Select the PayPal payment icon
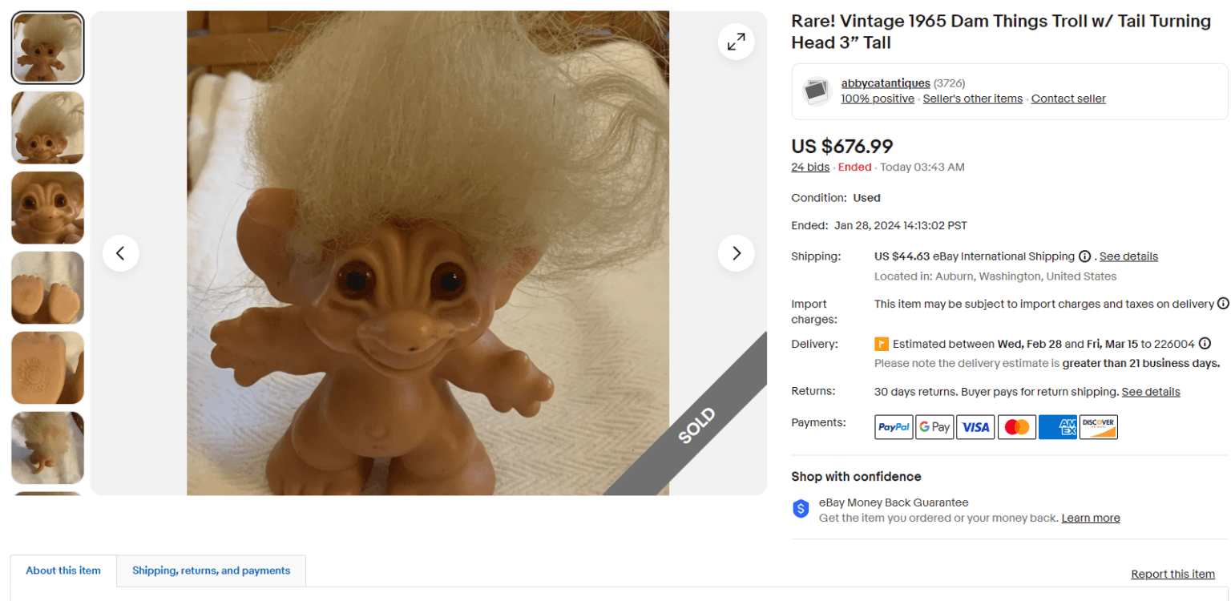Viewport: 1231px width, 601px height. click(x=893, y=426)
